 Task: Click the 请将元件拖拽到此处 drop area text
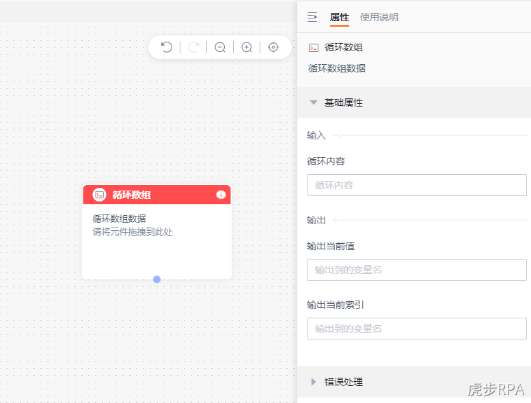tap(133, 232)
